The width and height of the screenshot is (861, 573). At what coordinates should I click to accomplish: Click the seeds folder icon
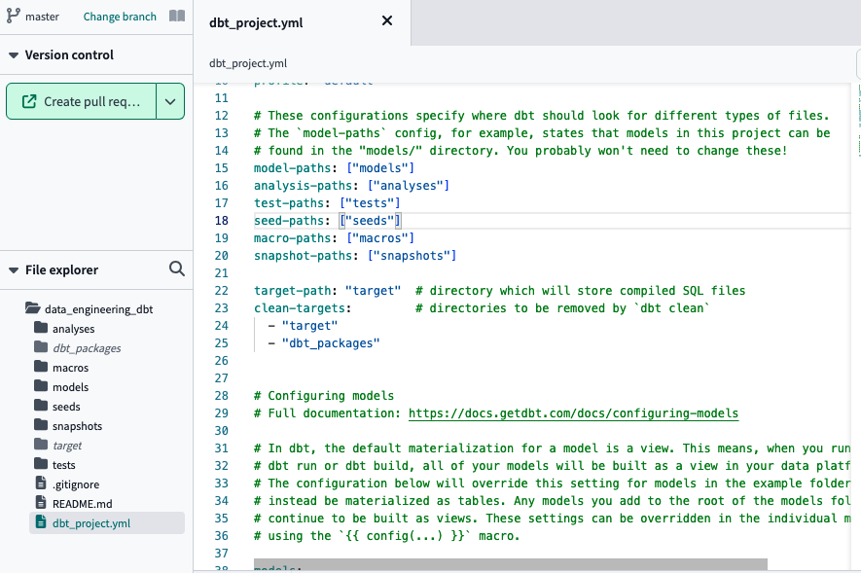(41, 406)
